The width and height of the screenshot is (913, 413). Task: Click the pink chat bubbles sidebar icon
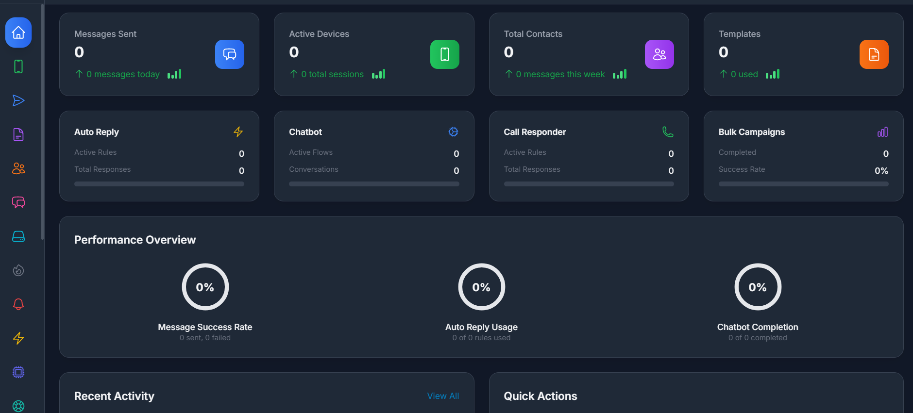pyautogui.click(x=18, y=202)
